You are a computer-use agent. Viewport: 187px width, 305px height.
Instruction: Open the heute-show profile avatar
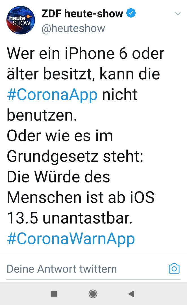point(21,20)
